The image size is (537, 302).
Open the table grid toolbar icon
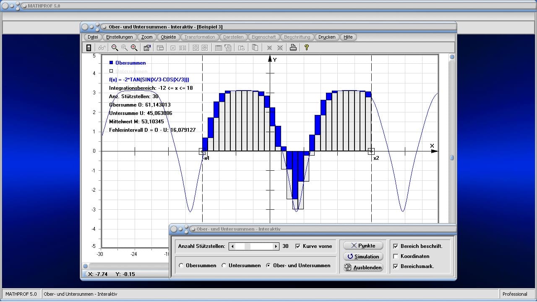click(x=218, y=48)
